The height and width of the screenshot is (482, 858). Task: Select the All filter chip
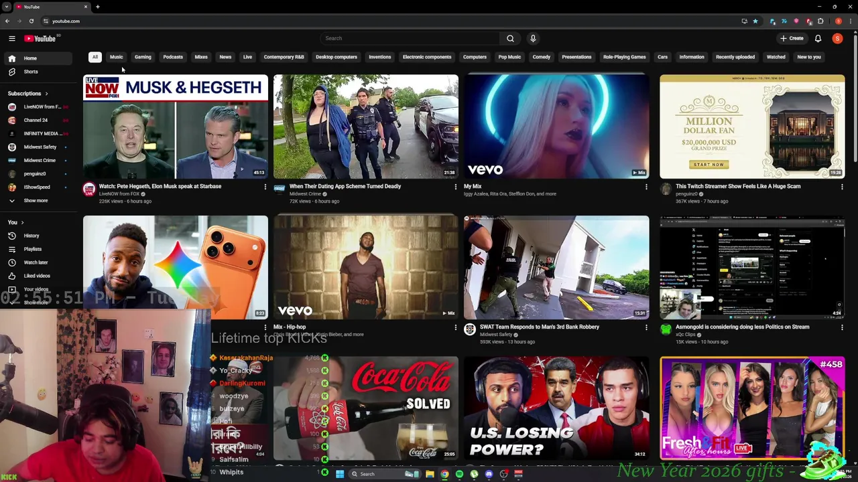point(95,57)
